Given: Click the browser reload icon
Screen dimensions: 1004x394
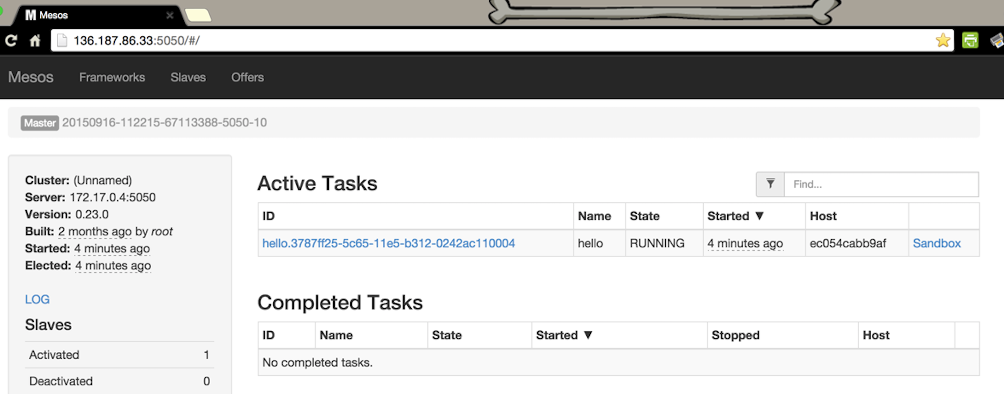Looking at the screenshot, I should tap(11, 40).
